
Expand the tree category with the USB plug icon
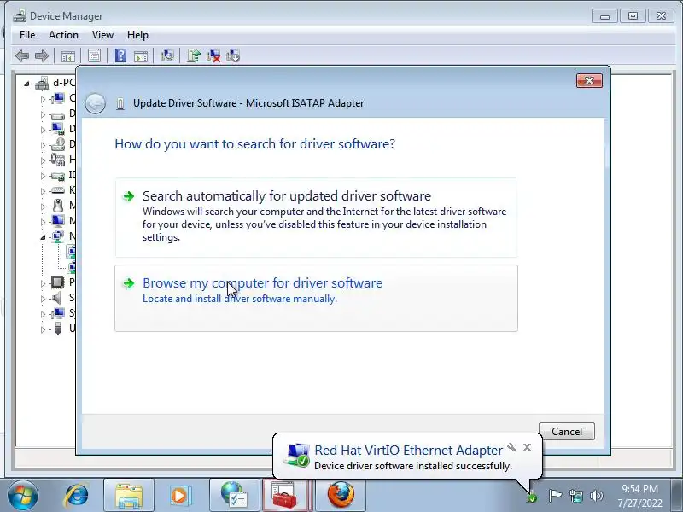43,329
